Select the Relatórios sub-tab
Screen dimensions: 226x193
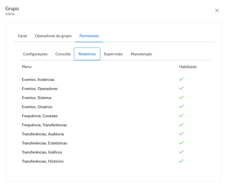87,54
